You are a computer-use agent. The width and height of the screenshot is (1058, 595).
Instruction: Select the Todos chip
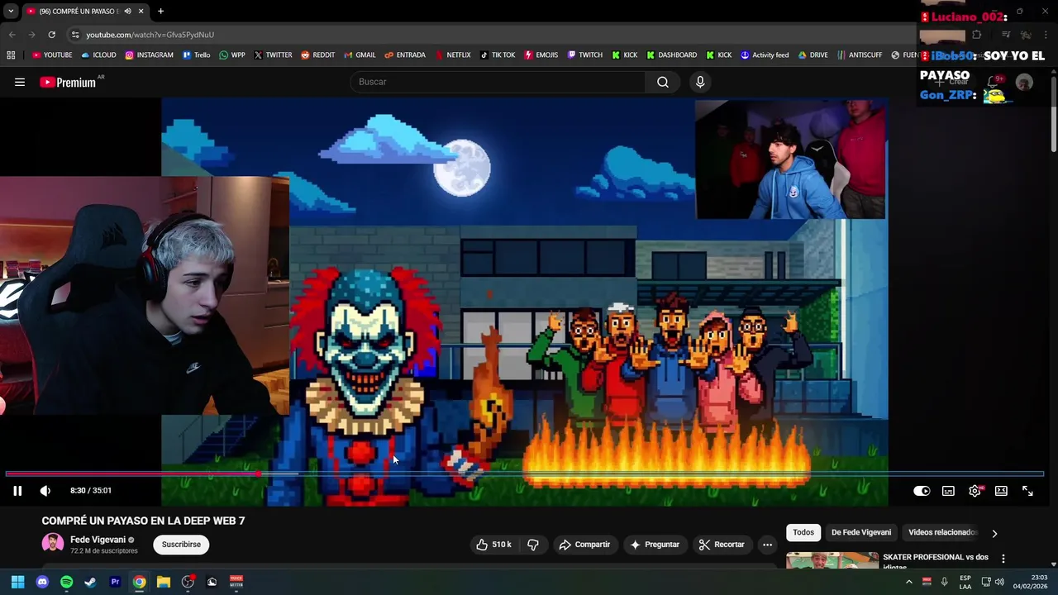pos(803,533)
